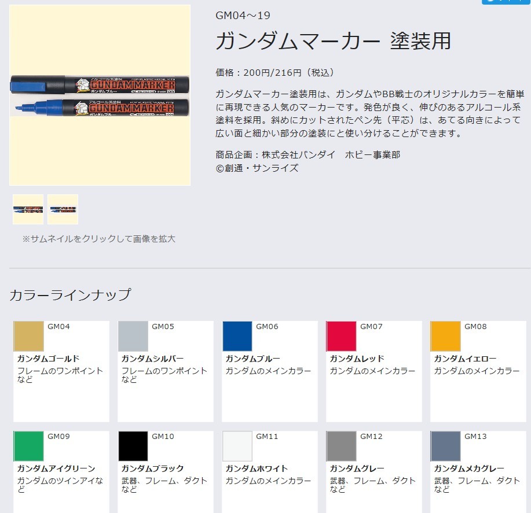Click the GM09 code label
The height and width of the screenshot is (513, 531).
click(x=58, y=437)
